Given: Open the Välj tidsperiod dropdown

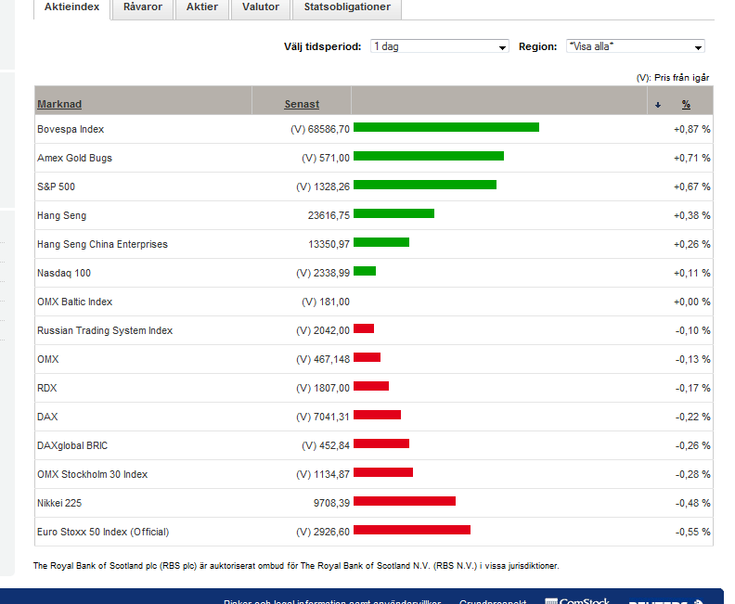Looking at the screenshot, I should [x=440, y=46].
